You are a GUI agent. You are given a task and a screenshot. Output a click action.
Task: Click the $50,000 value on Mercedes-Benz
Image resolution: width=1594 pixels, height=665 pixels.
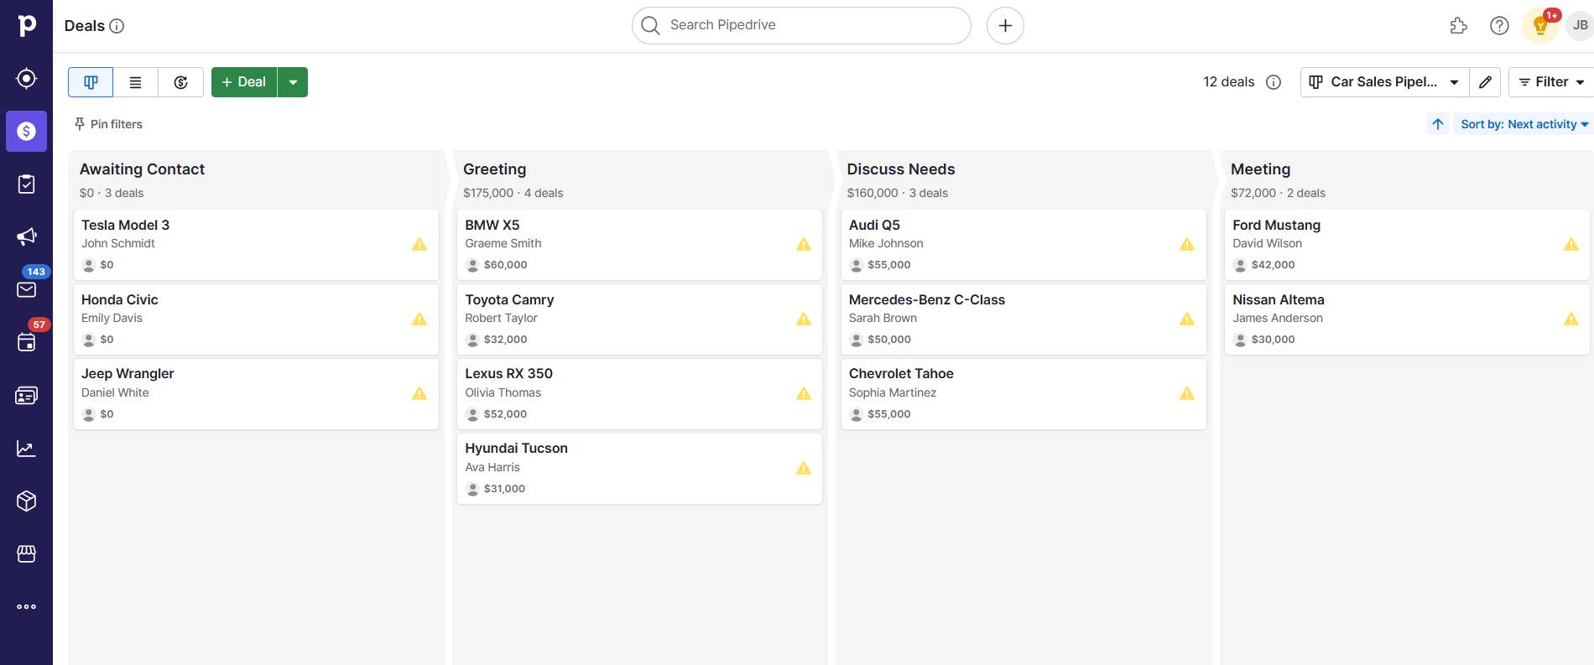pos(889,340)
